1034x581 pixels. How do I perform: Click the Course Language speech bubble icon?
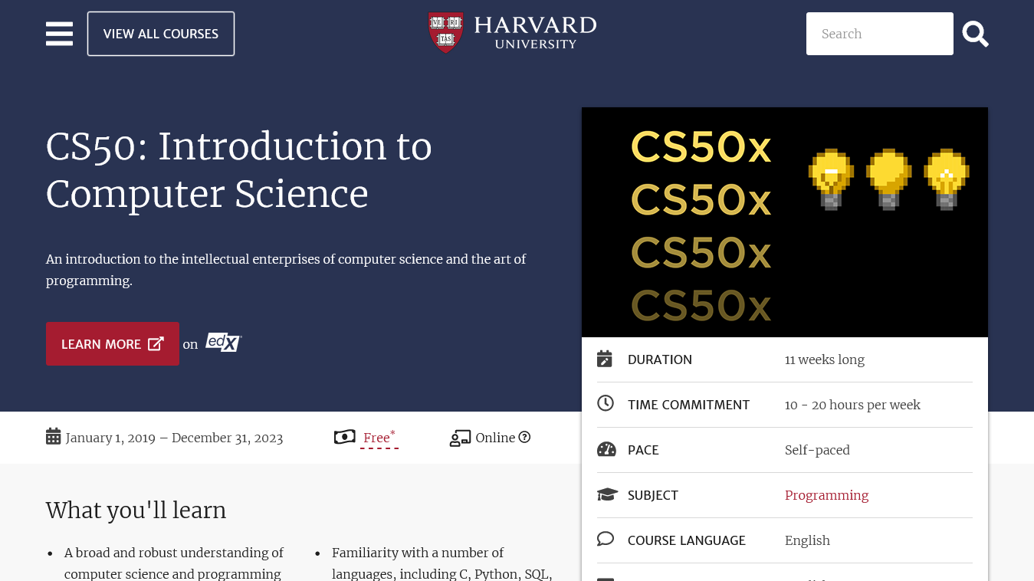[606, 539]
